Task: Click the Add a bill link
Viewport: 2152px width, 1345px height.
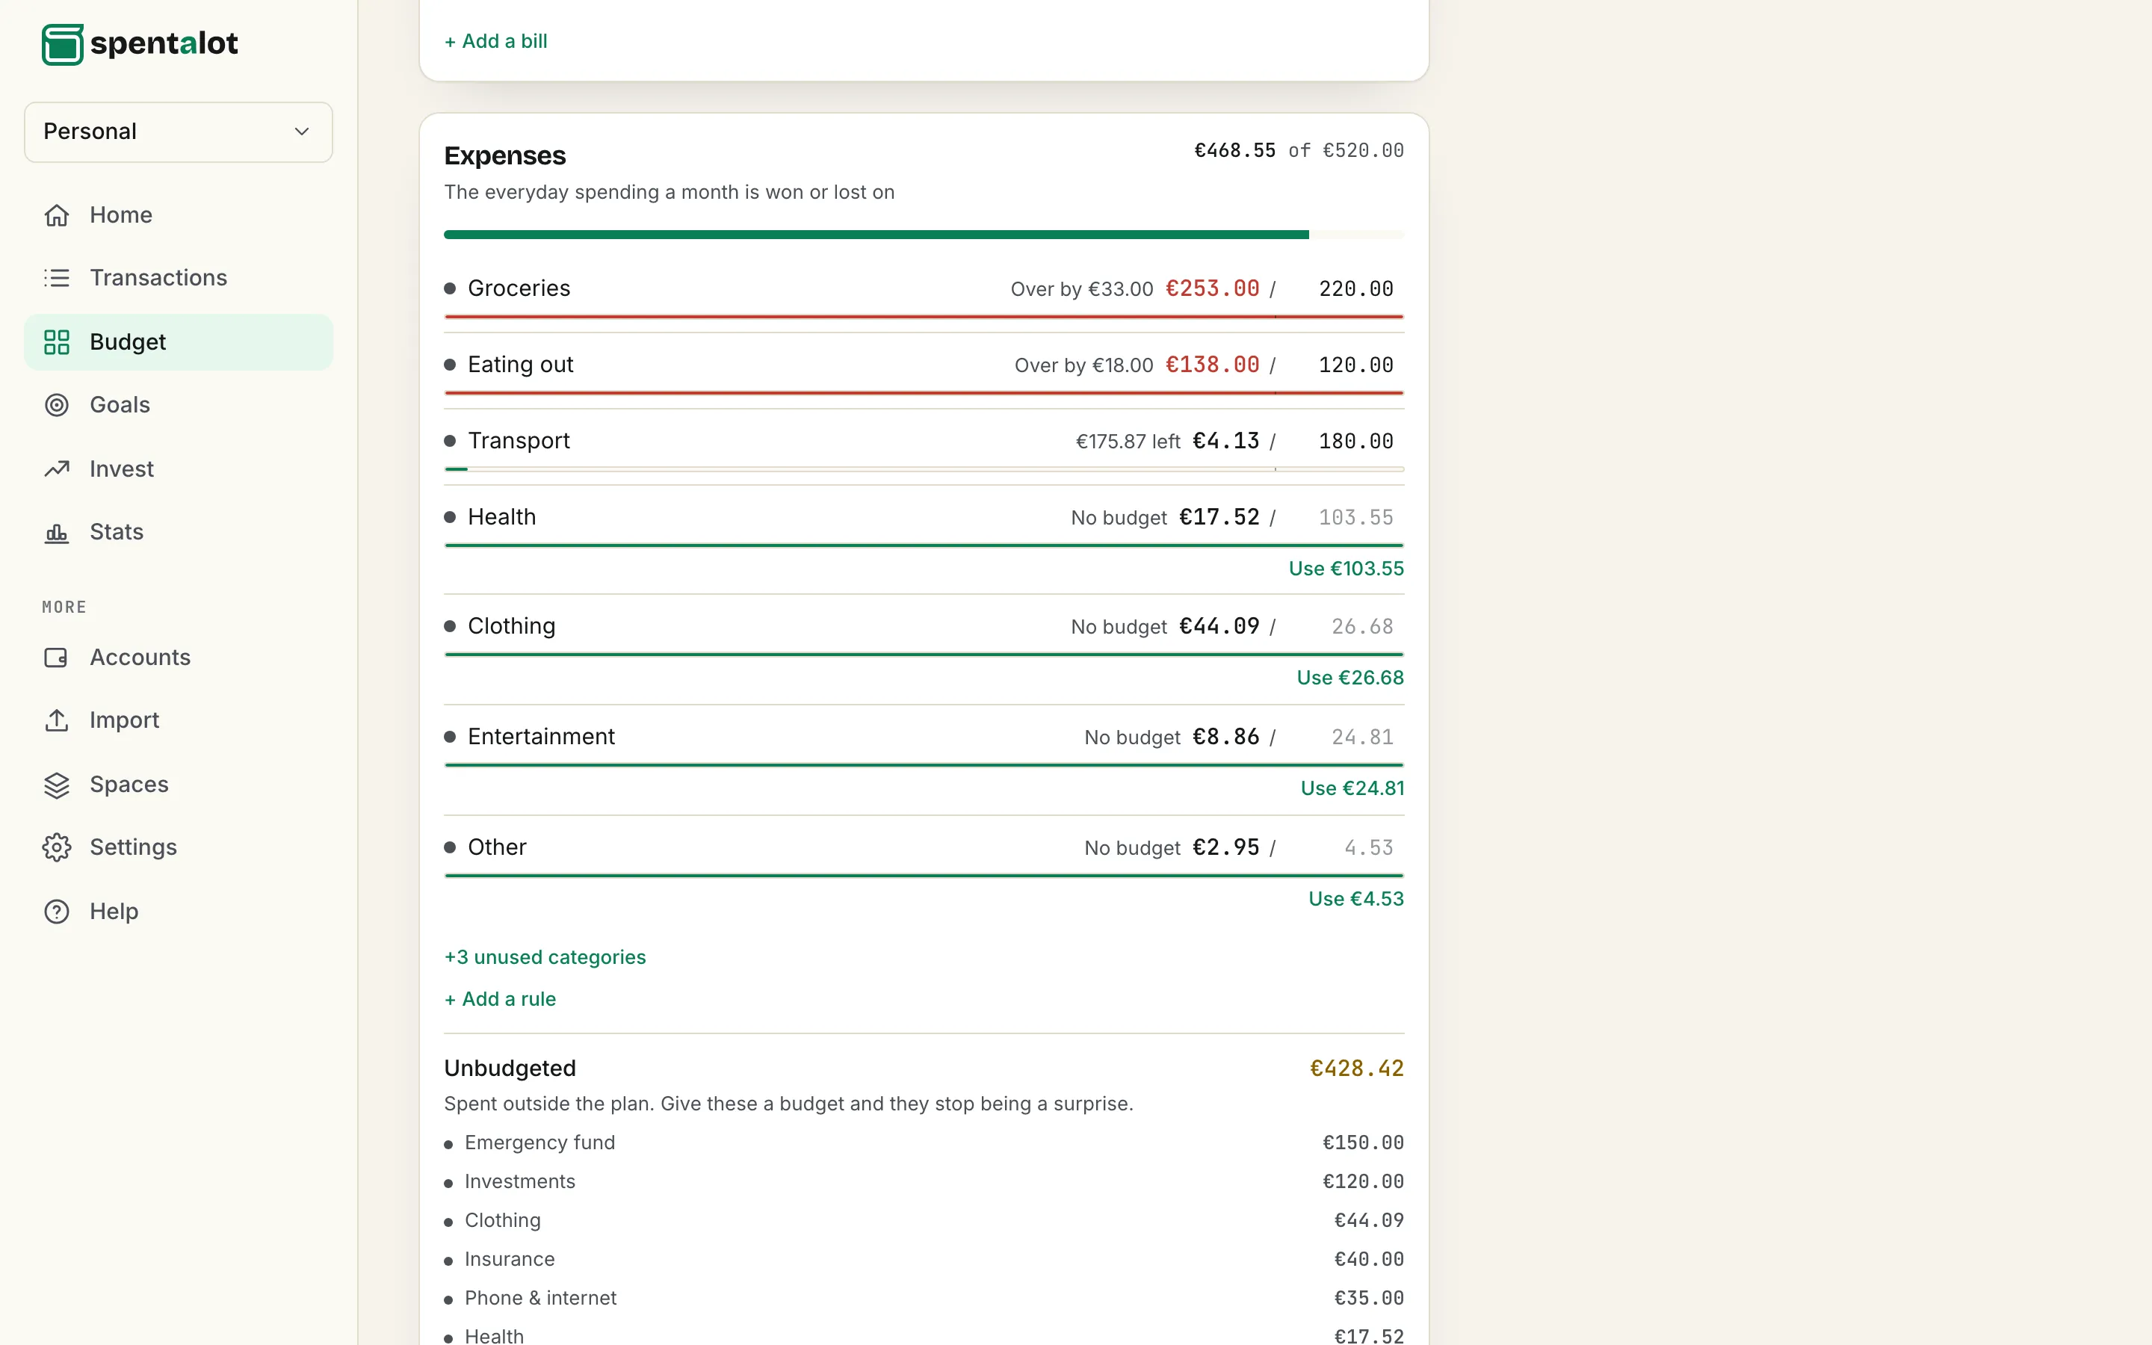Action: pyautogui.click(x=496, y=41)
